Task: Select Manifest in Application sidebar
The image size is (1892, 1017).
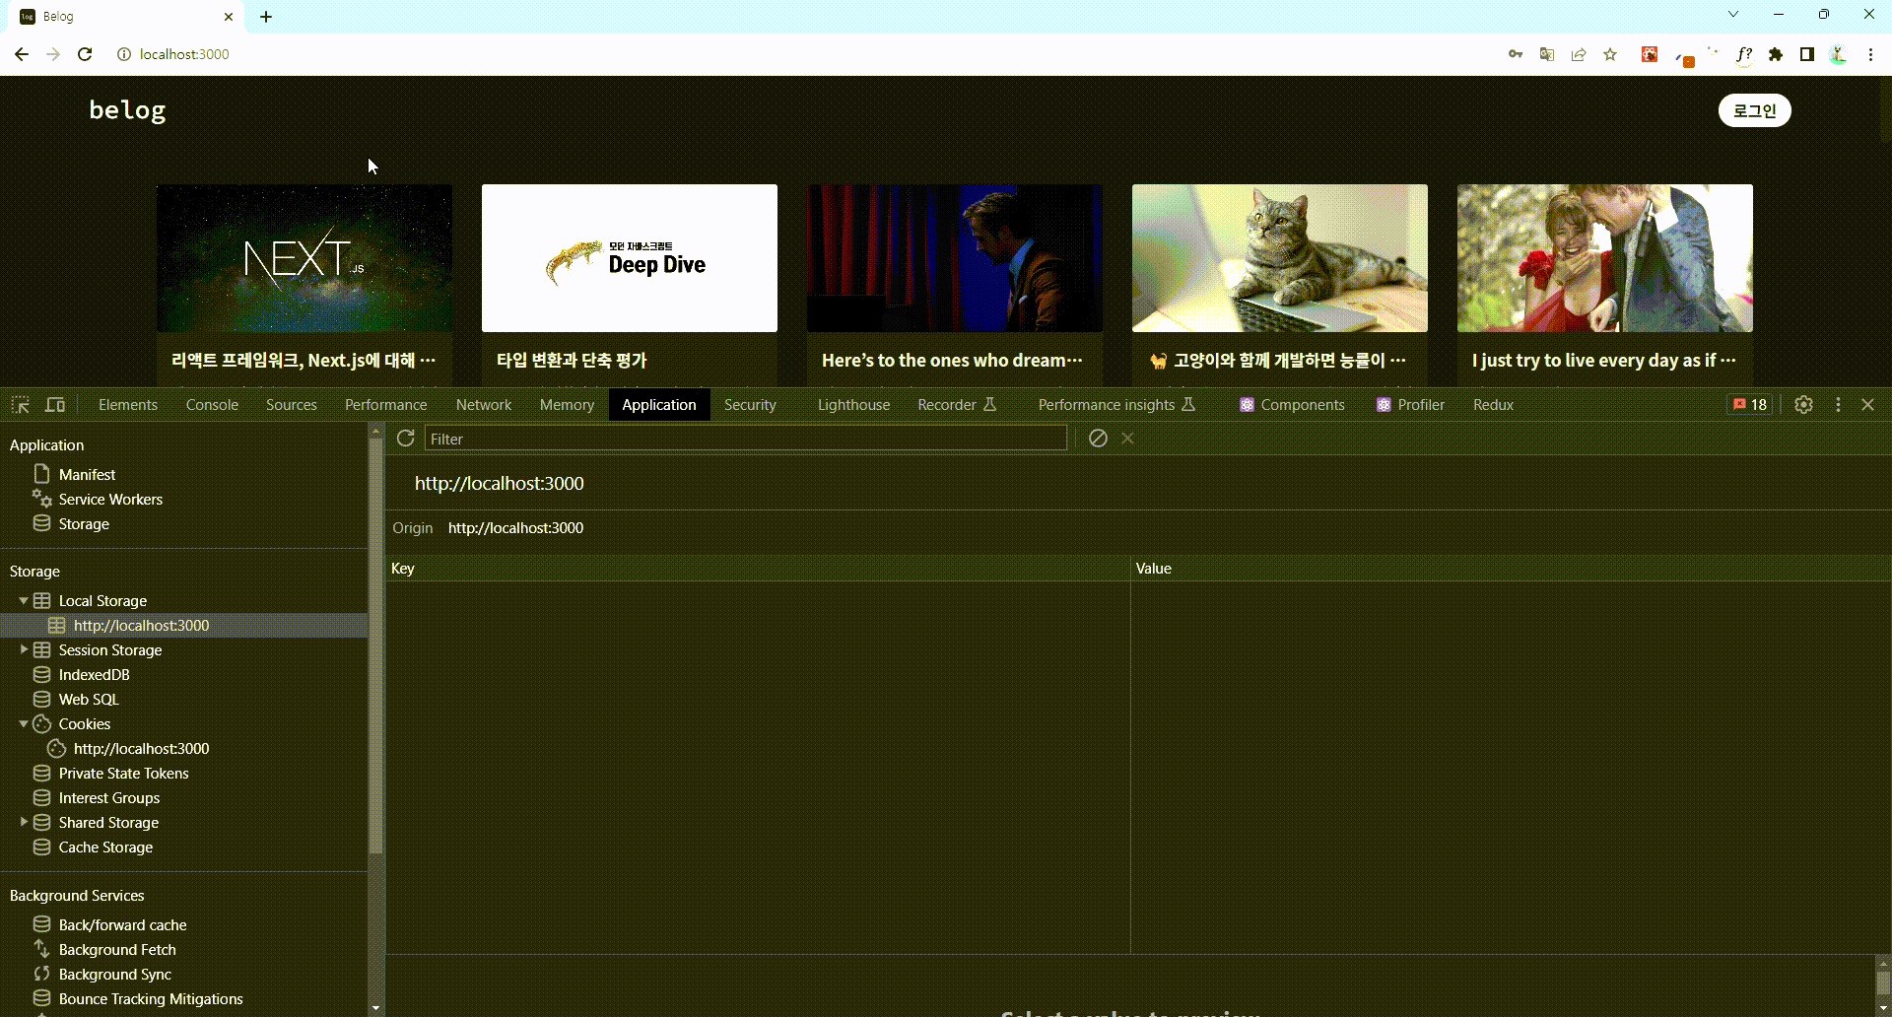Action: (x=87, y=474)
